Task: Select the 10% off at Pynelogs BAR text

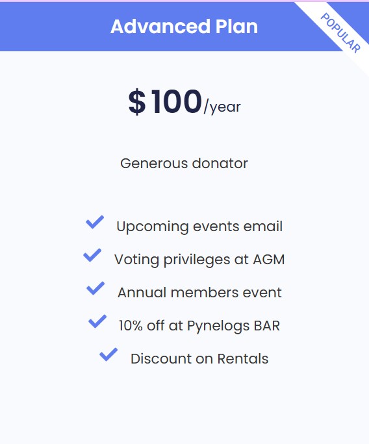Action: (x=199, y=326)
